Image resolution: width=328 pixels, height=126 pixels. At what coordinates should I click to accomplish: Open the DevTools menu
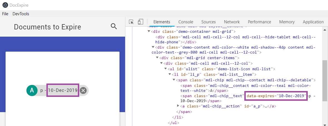[x=21, y=14]
